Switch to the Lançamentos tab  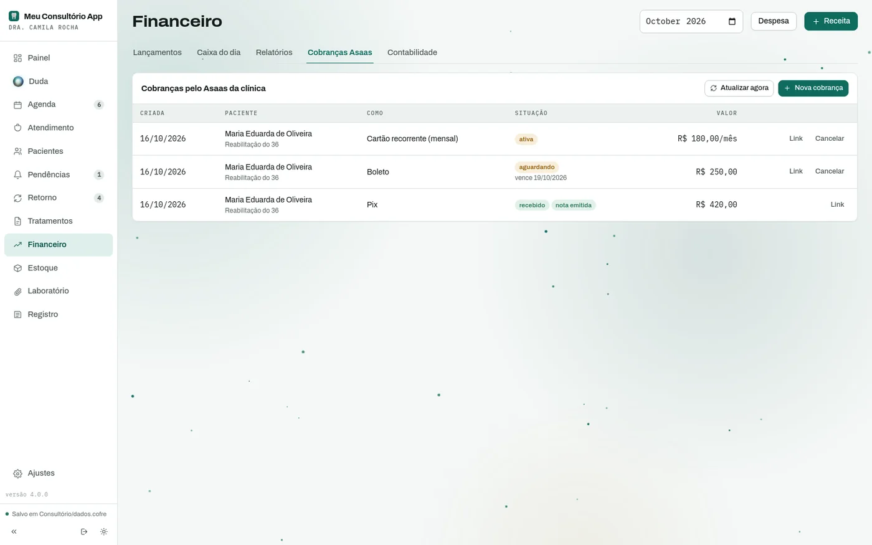pyautogui.click(x=158, y=52)
